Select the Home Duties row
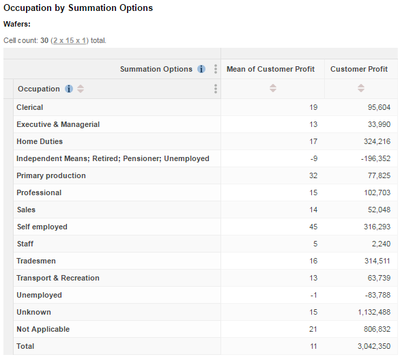The image size is (400, 357). pyautogui.click(x=205, y=141)
